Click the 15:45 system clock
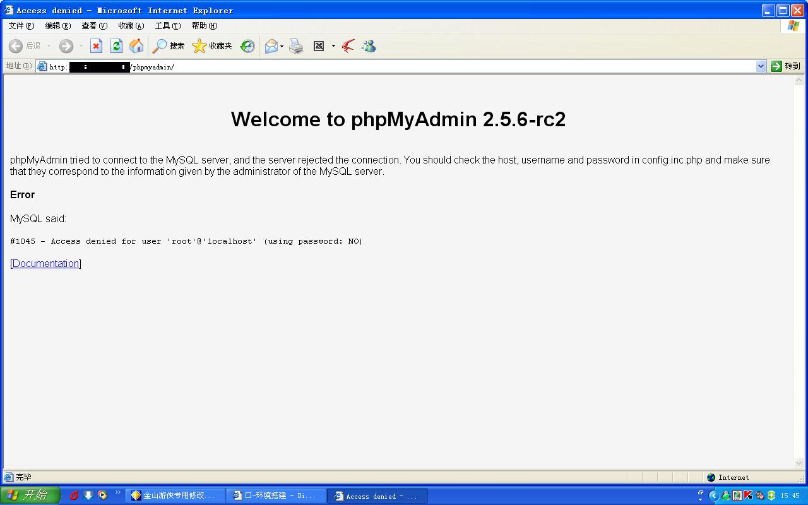Screen dimensions: 808x505 pos(790,496)
